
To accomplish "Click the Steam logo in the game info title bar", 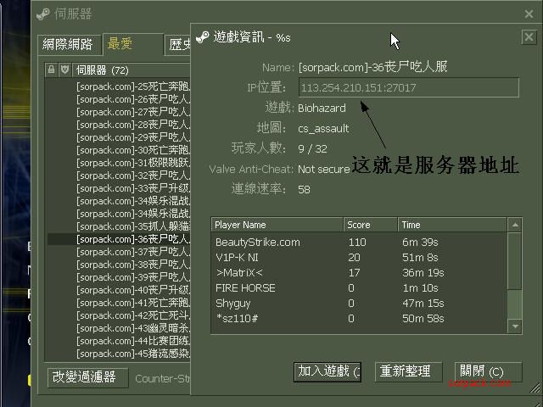I will coord(202,37).
